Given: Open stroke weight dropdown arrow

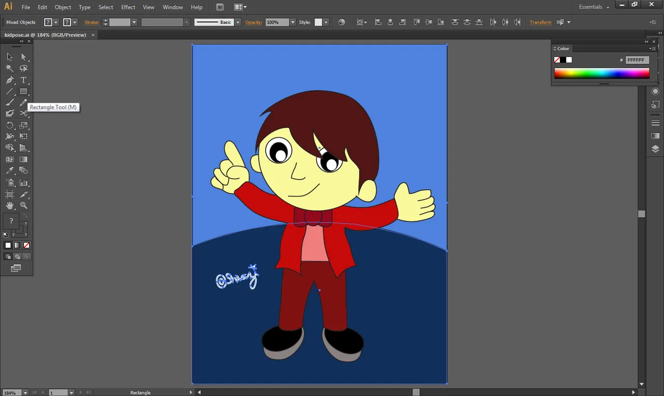Looking at the screenshot, I should click(x=134, y=22).
